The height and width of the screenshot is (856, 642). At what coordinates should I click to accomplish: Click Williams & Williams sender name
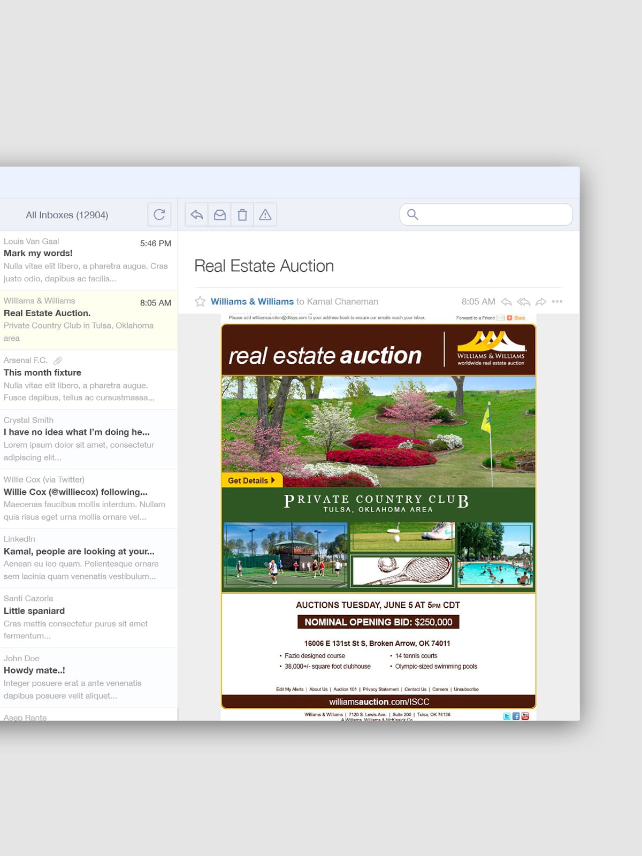252,302
